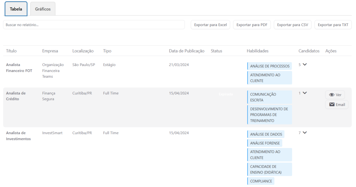Image resolution: width=356 pixels, height=187 pixels.
Task: Expand candidates chevron for Analista de Crédito
Action: 305,93
